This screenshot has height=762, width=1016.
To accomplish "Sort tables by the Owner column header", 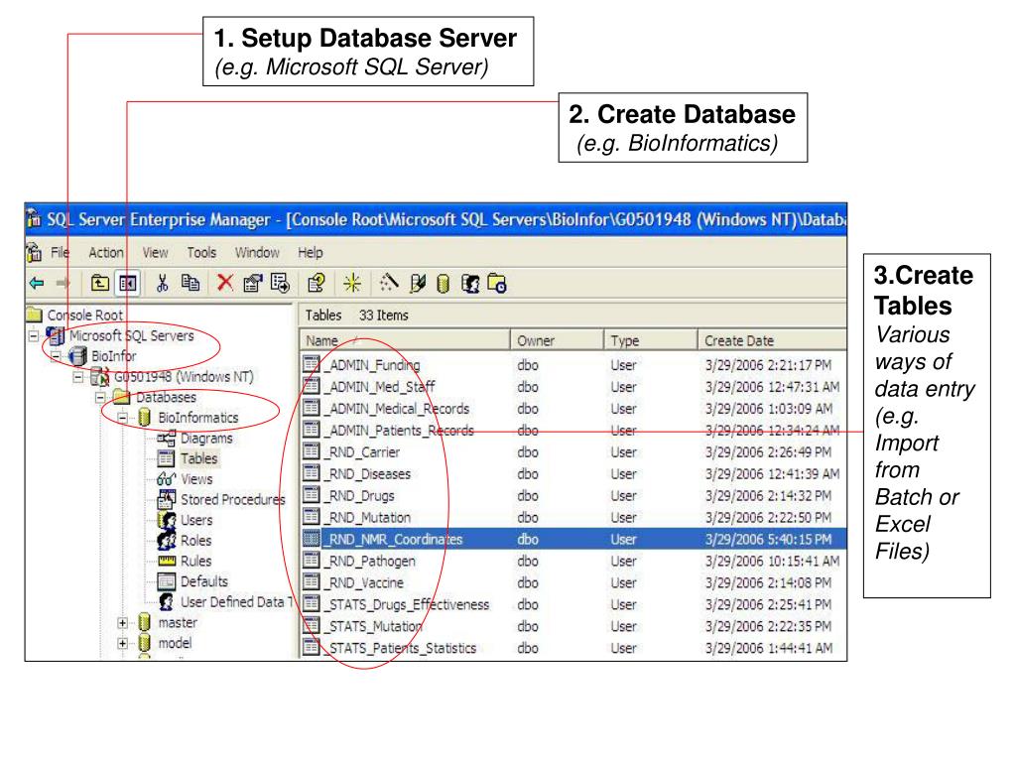I will coord(557,340).
